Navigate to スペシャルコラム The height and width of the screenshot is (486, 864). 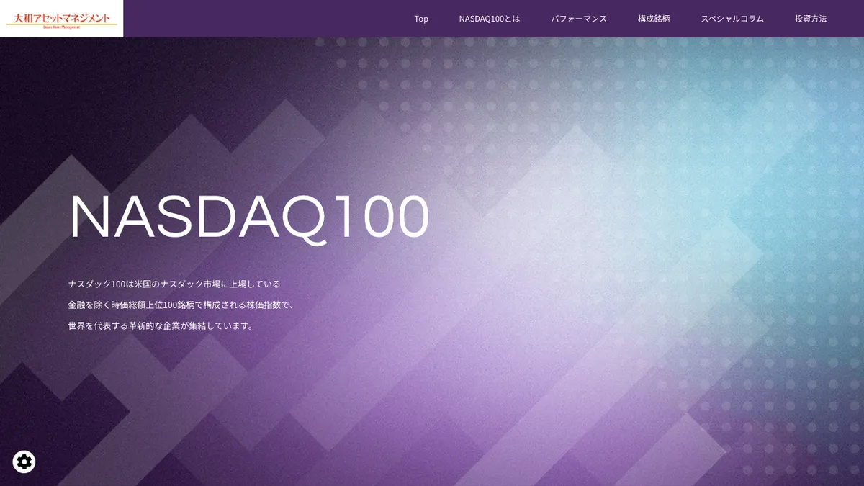click(x=732, y=19)
